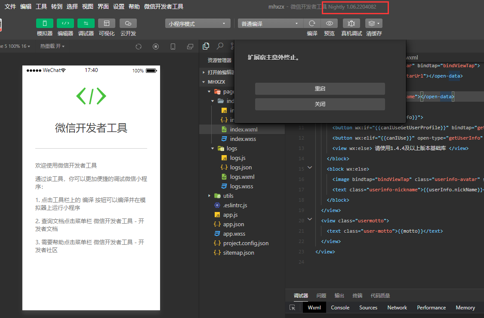484x318 pixels.
Task: Open the 转到 menu
Action: click(x=56, y=6)
